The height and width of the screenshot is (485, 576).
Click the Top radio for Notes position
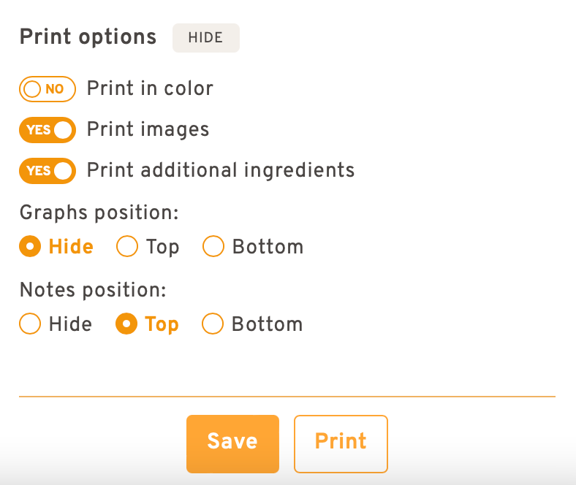pos(127,324)
